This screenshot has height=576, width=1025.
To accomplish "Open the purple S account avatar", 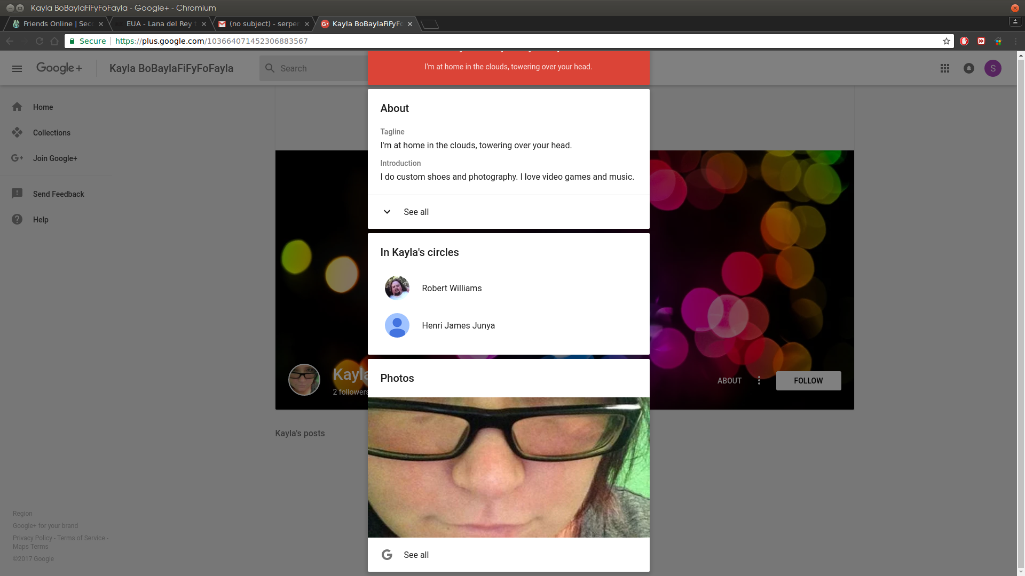I will 993,68.
